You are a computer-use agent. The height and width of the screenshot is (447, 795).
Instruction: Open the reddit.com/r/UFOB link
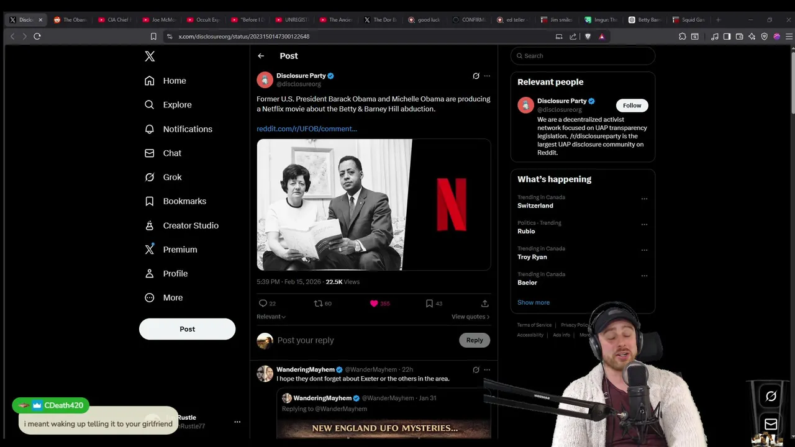pyautogui.click(x=307, y=129)
